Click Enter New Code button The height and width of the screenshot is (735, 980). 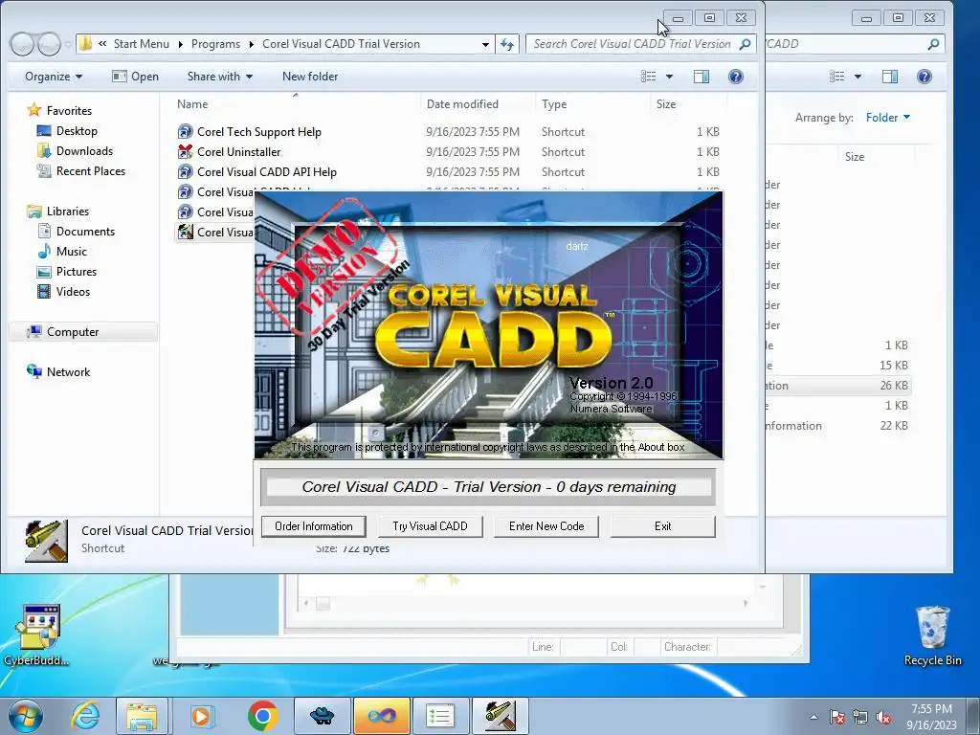pos(546,526)
